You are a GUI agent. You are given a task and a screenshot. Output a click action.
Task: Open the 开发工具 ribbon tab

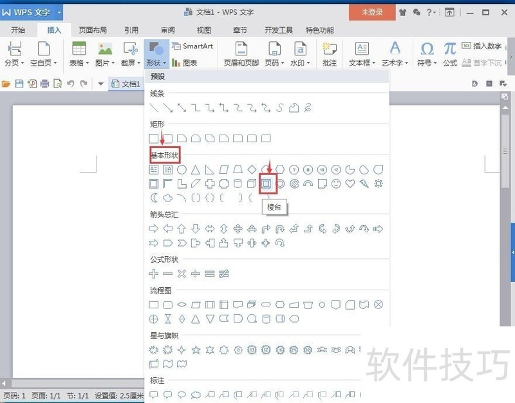(x=279, y=30)
